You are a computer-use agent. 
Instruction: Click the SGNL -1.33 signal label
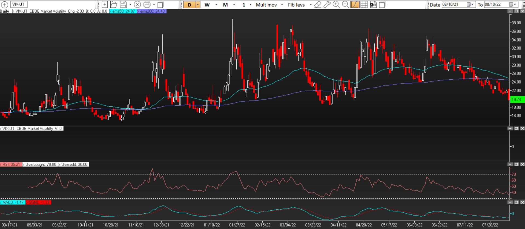coord(38,202)
